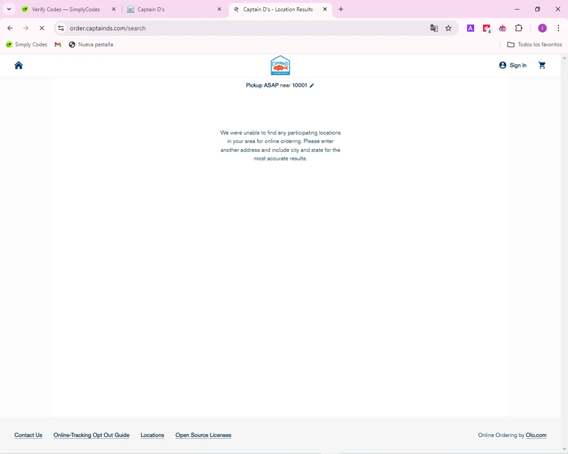Switch to the Verify Codes — SimplyCodes tab
The image size is (568, 454).
coord(66,9)
